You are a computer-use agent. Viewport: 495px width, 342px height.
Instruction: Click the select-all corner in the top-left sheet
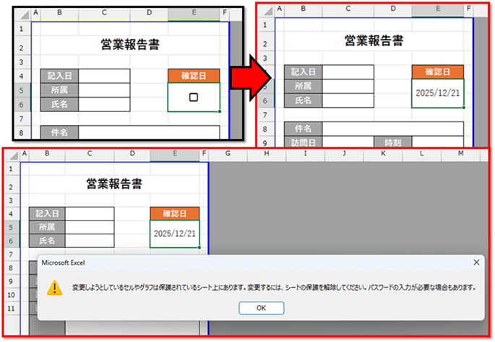pos(24,13)
